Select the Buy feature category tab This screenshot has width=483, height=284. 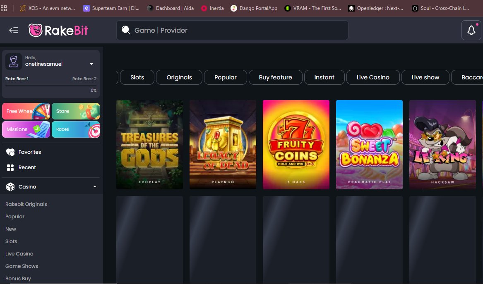[x=275, y=77]
